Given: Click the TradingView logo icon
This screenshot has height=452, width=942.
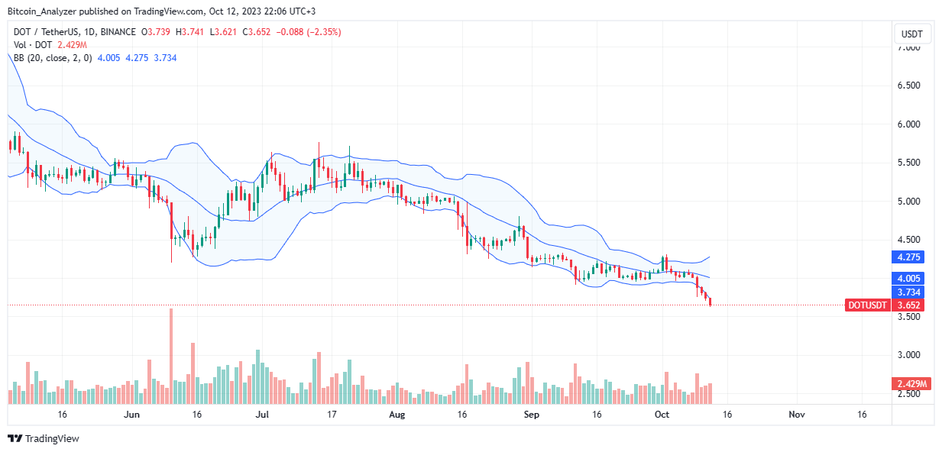Looking at the screenshot, I should (15, 439).
